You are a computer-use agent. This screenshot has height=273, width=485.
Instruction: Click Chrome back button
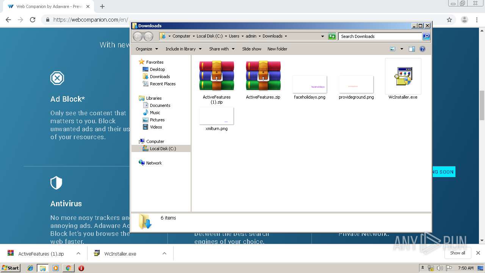coord(8,20)
